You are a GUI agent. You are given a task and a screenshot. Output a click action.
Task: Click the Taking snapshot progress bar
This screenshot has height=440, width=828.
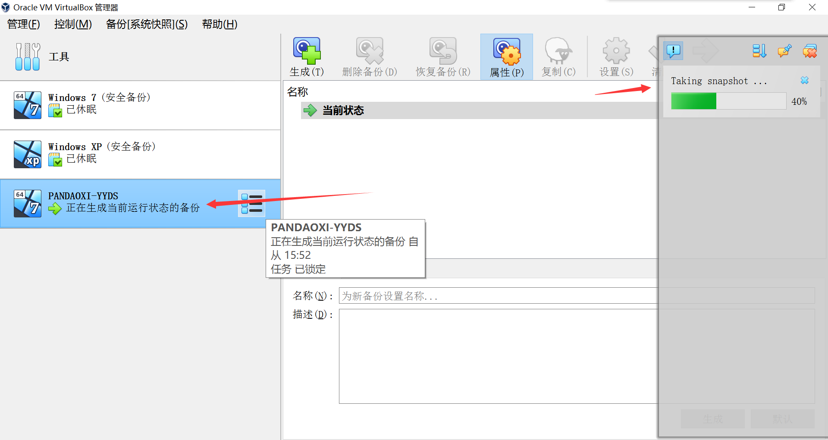[728, 101]
